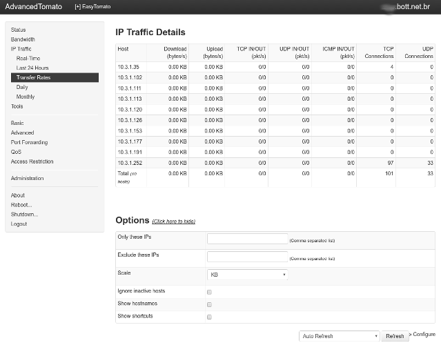Toggle the Show hostnames checkbox
Viewport: 441px width, 345px height.
pyautogui.click(x=209, y=304)
